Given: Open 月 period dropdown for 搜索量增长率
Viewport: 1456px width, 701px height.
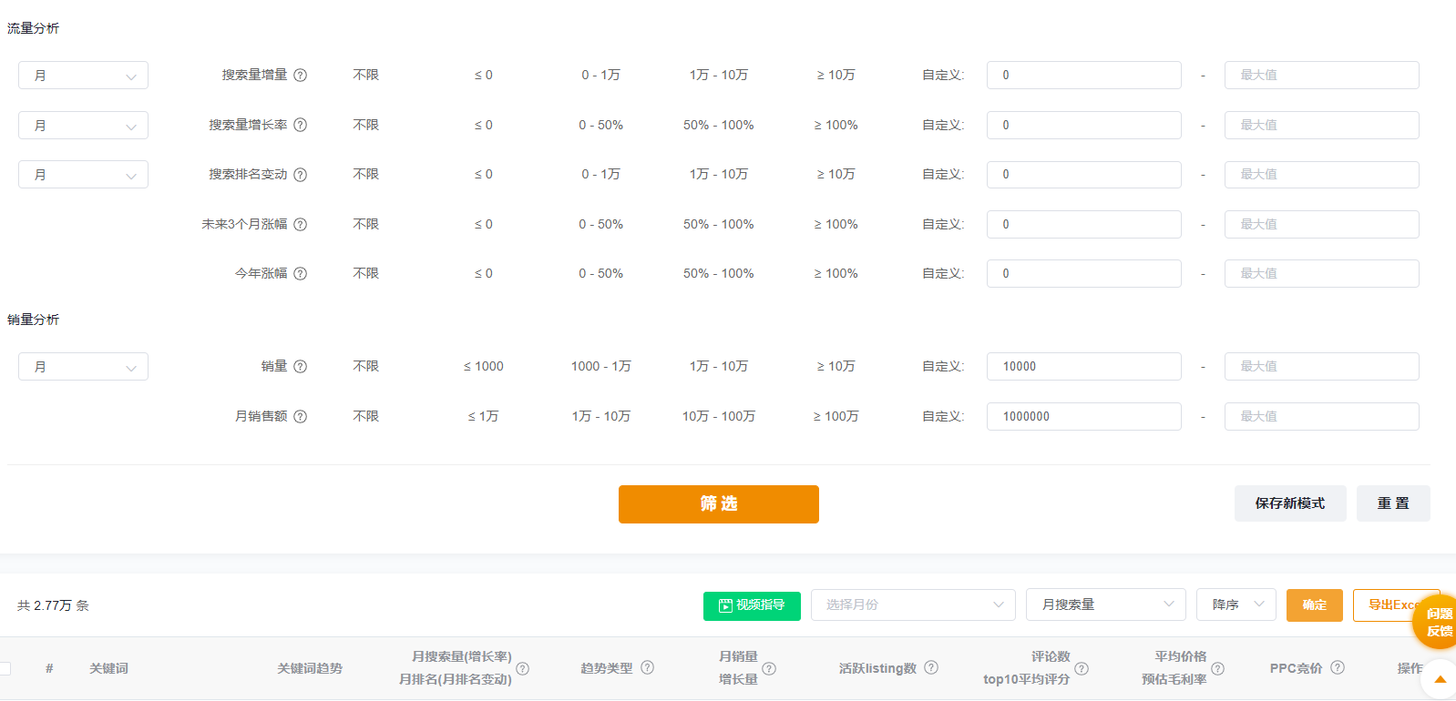Looking at the screenshot, I should [83, 125].
